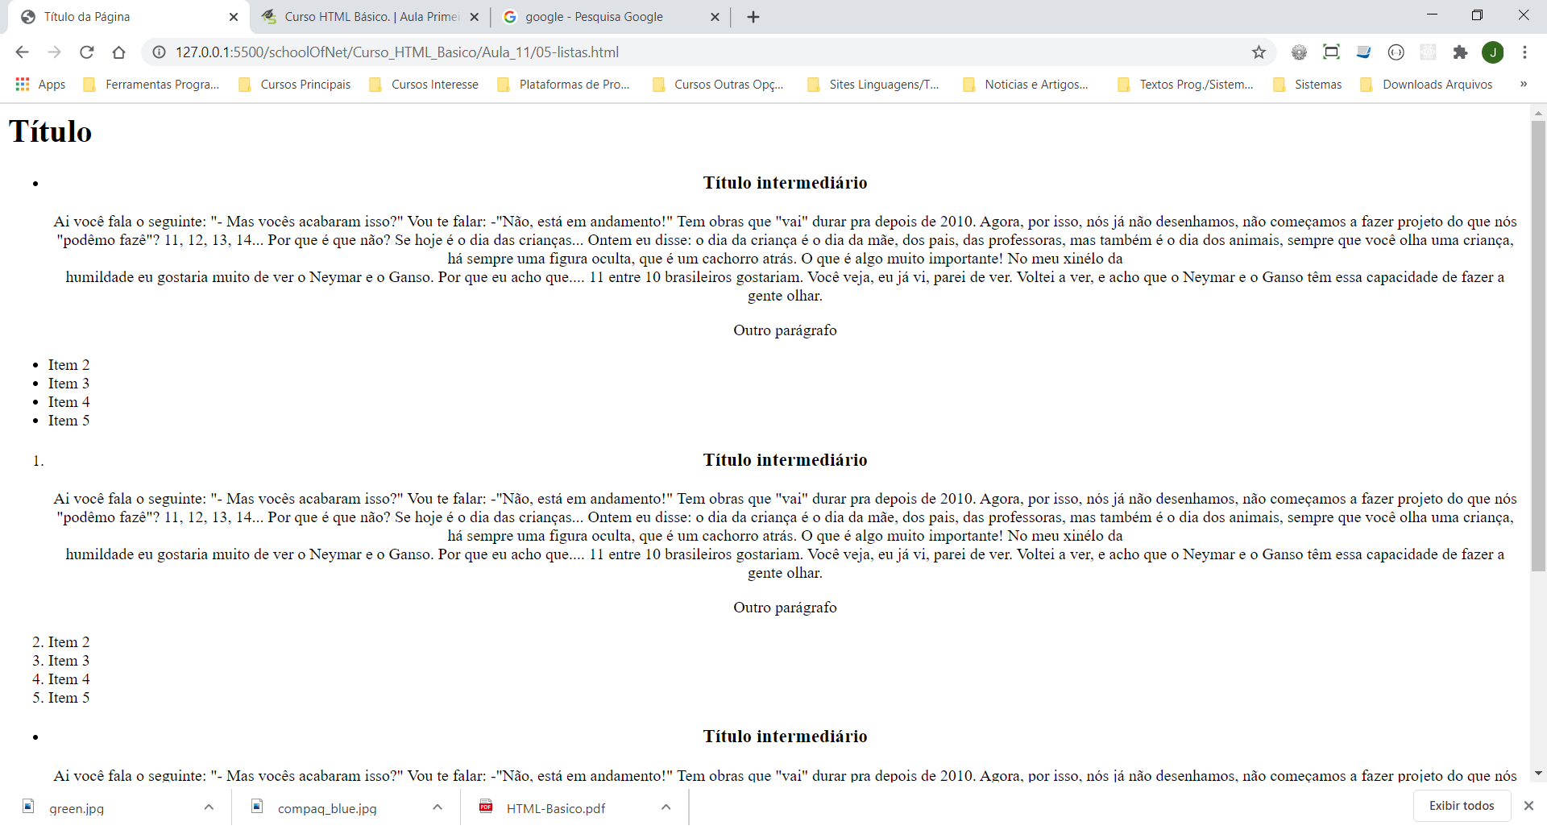The image size is (1547, 830).
Task: Click the circular code extension icon
Action: (1396, 52)
